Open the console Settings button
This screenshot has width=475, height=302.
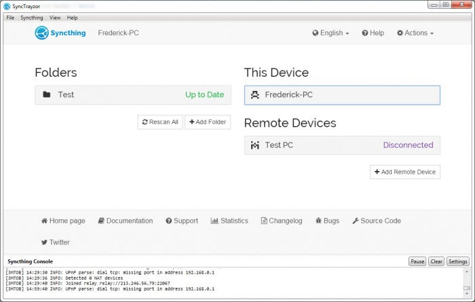point(458,261)
